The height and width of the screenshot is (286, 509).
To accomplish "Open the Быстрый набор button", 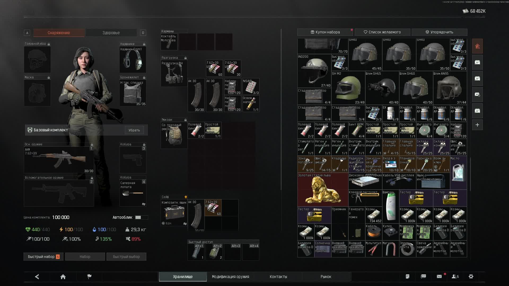I will pos(43,257).
